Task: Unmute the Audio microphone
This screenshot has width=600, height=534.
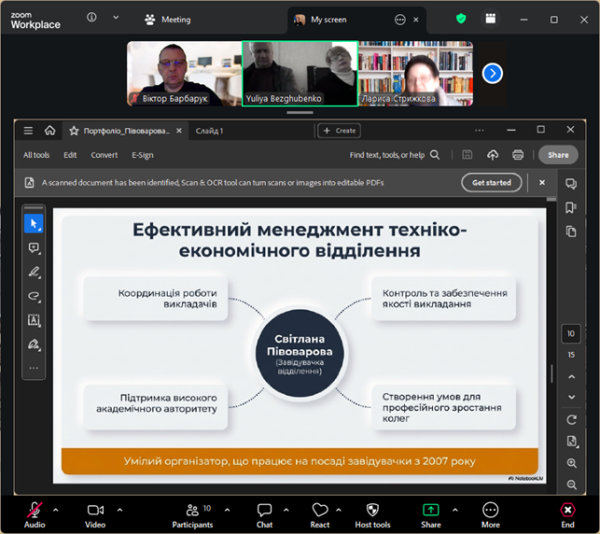Action: click(35, 515)
